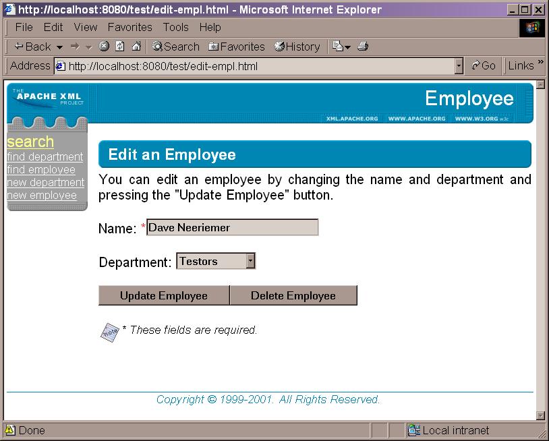Click the Stop loading icon

(x=104, y=47)
